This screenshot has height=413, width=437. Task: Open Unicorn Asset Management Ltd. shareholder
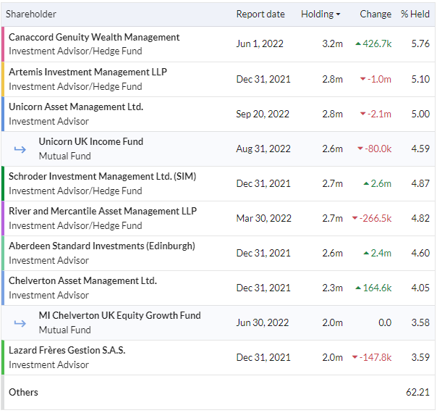click(76, 107)
